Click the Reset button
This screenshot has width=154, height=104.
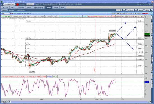point(141,10)
